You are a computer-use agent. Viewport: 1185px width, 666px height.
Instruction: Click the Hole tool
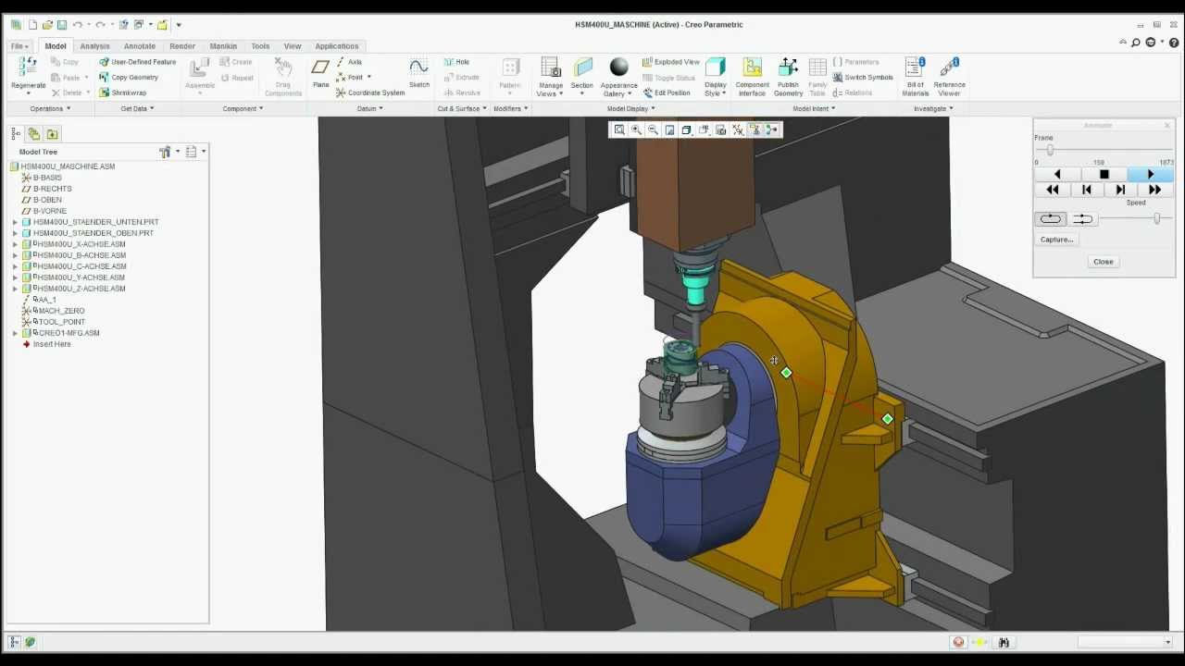[456, 62]
